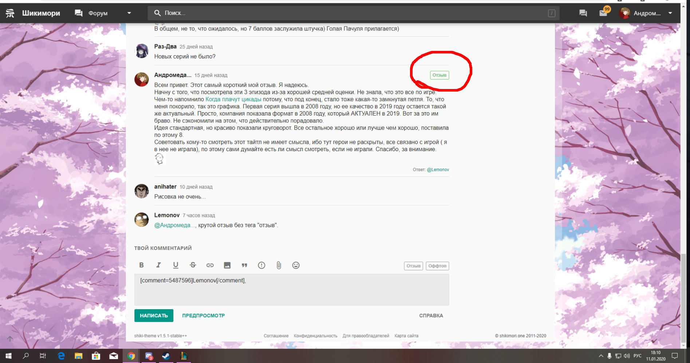Click into the search field
The height and width of the screenshot is (363, 690).
click(x=350, y=13)
